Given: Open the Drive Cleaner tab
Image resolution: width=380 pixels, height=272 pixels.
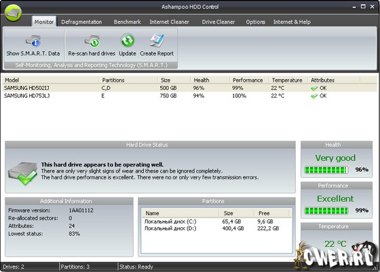Looking at the screenshot, I should (218, 22).
